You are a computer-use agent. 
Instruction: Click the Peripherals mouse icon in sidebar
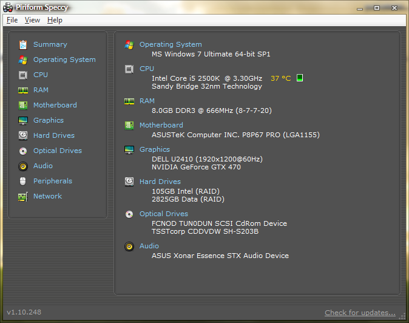[23, 181]
